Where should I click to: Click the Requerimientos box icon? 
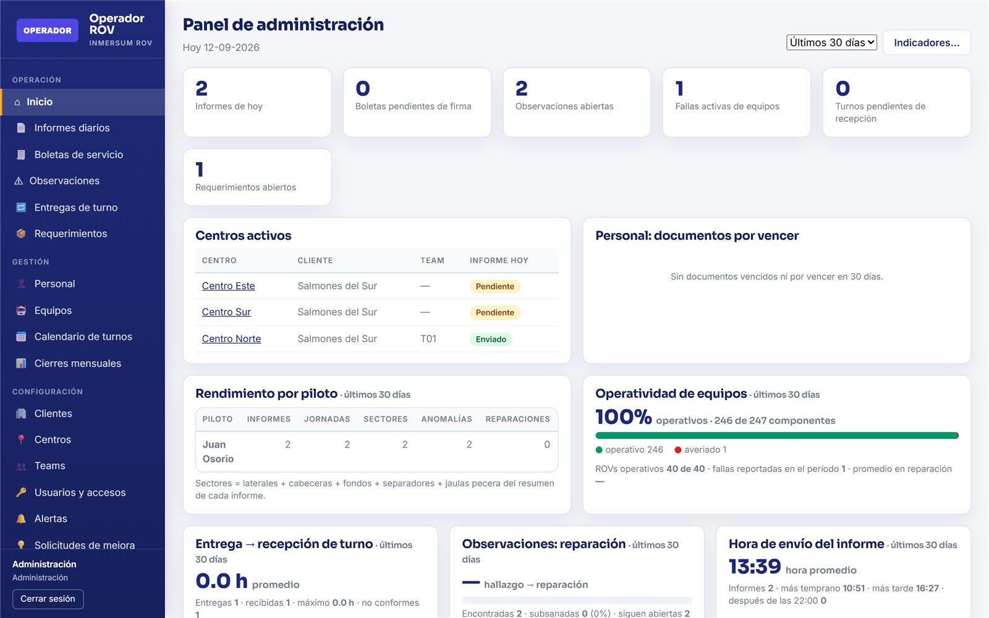pos(21,234)
